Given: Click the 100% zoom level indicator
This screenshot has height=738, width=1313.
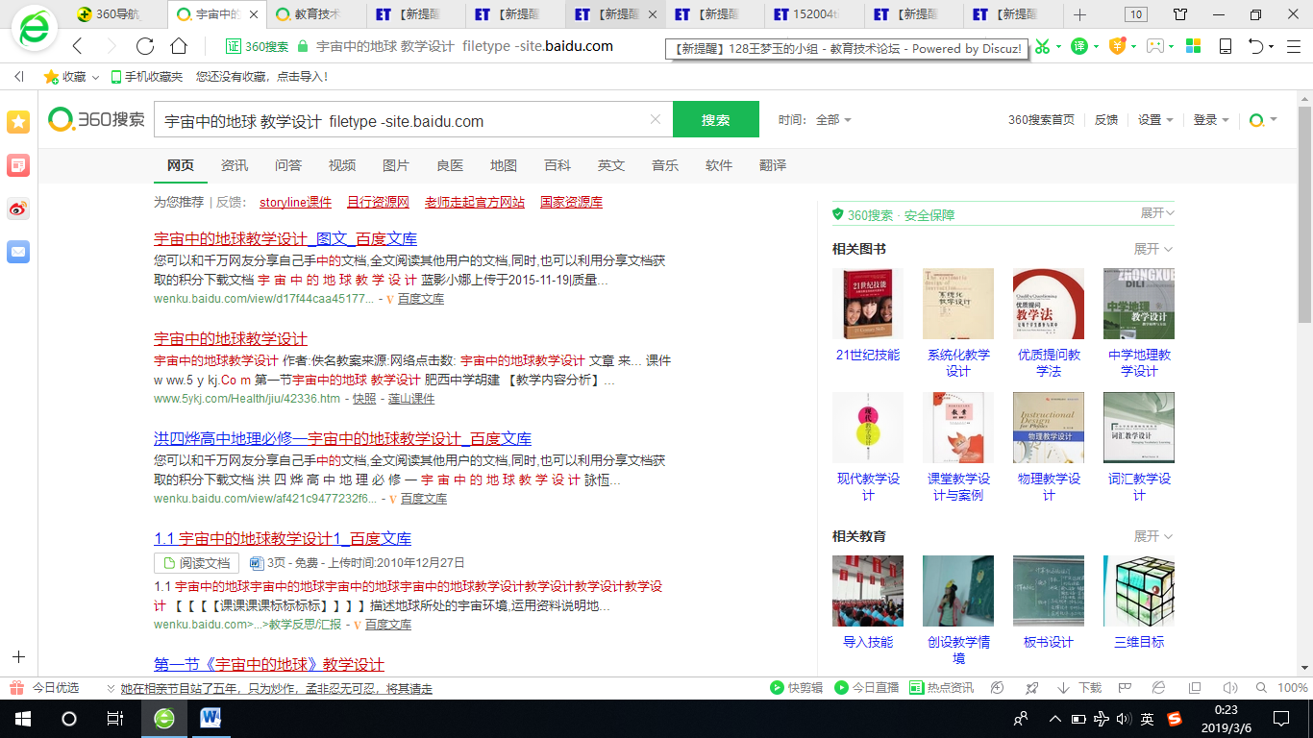Looking at the screenshot, I should tap(1292, 688).
